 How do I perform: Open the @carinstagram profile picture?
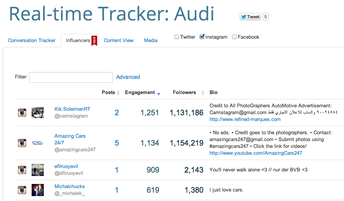38,113
